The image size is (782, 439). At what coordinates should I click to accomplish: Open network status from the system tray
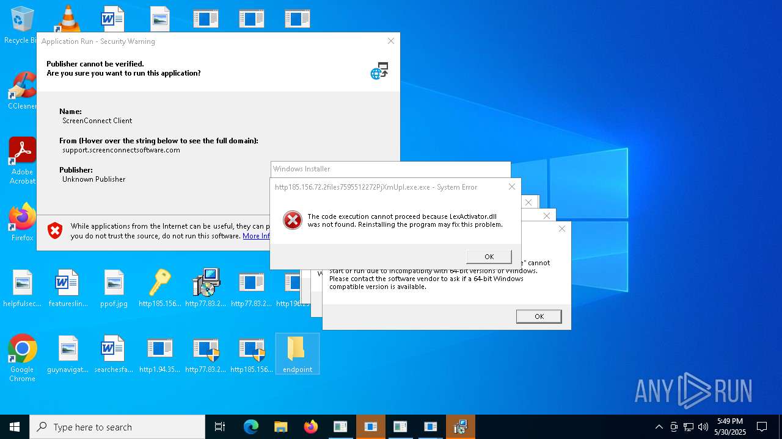(689, 427)
